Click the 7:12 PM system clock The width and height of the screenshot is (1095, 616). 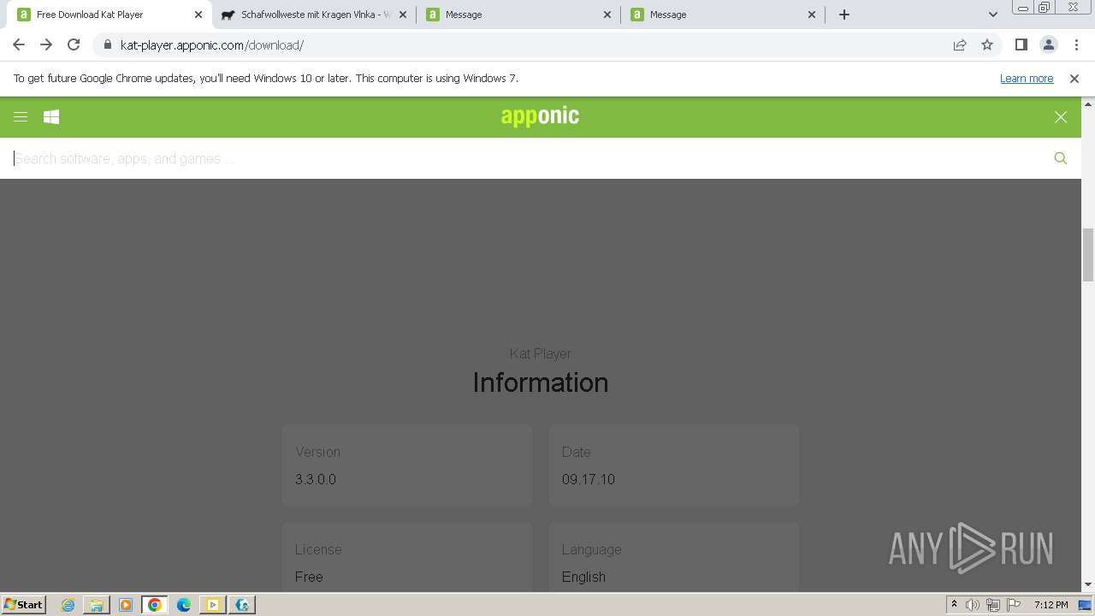tap(1051, 605)
